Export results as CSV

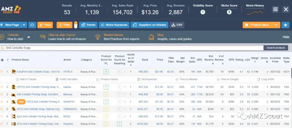[x=177, y=25]
